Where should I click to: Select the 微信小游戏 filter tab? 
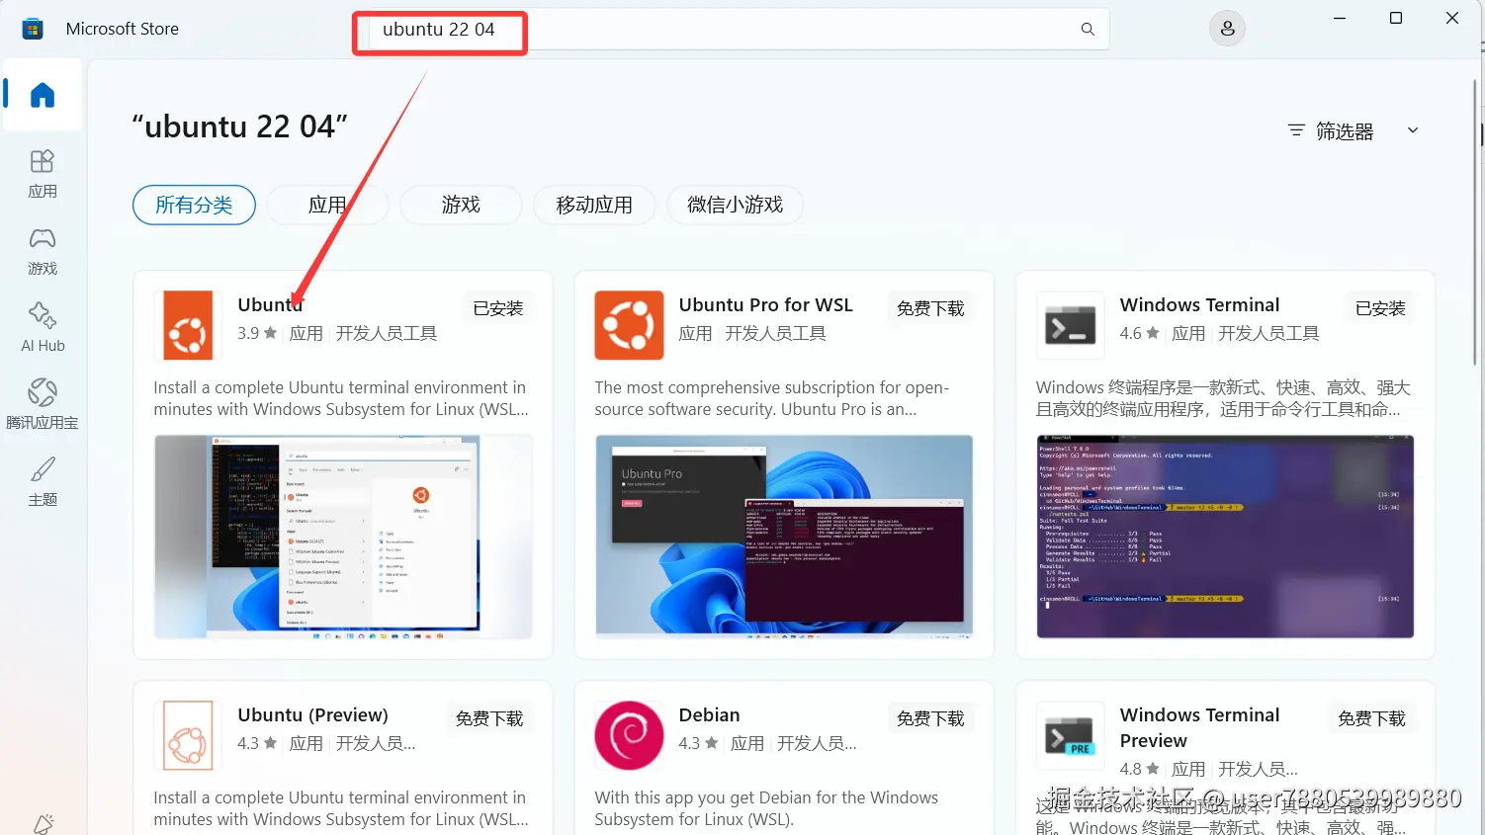(735, 205)
